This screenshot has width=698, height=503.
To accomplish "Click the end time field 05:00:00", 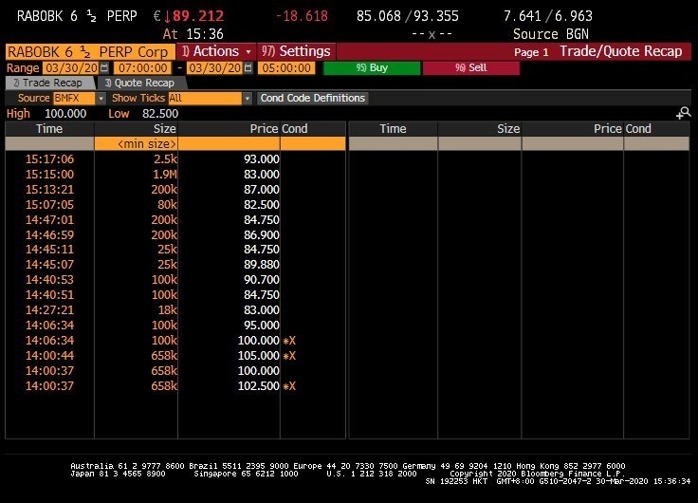I will coord(286,68).
